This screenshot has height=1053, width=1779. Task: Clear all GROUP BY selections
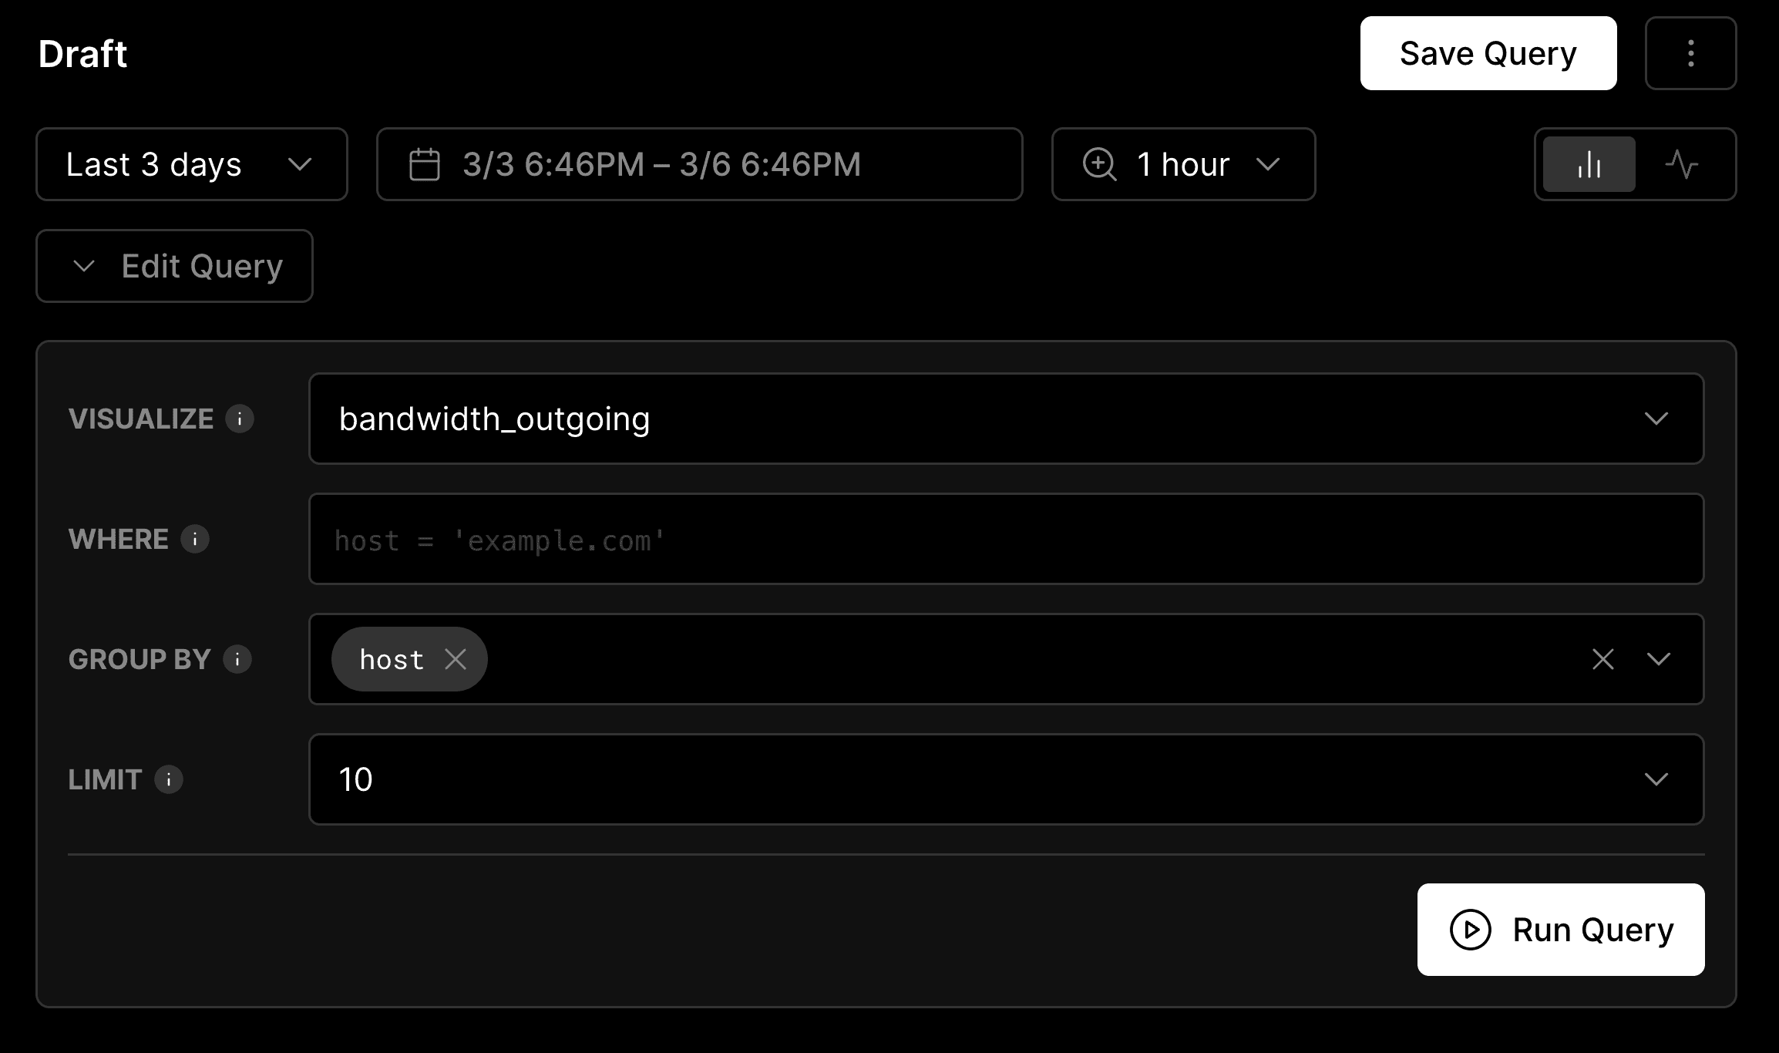1603,658
